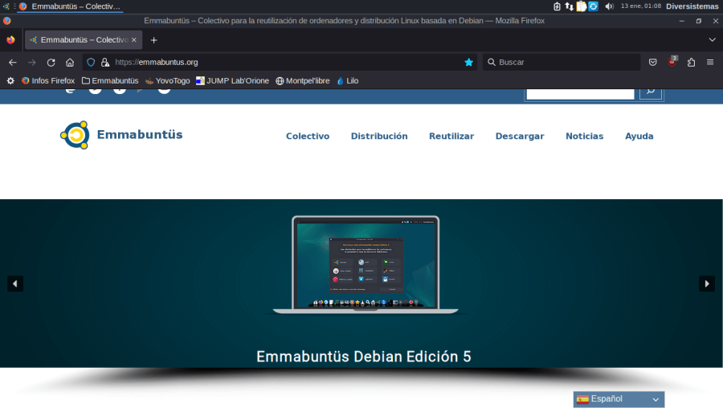Open the Descargar menu item
Viewport: 723px width, 408px height.
click(x=520, y=137)
